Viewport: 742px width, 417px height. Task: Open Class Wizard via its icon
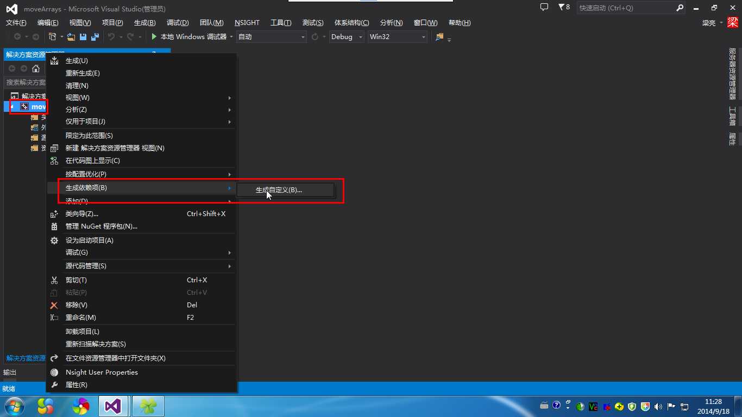[54, 214]
